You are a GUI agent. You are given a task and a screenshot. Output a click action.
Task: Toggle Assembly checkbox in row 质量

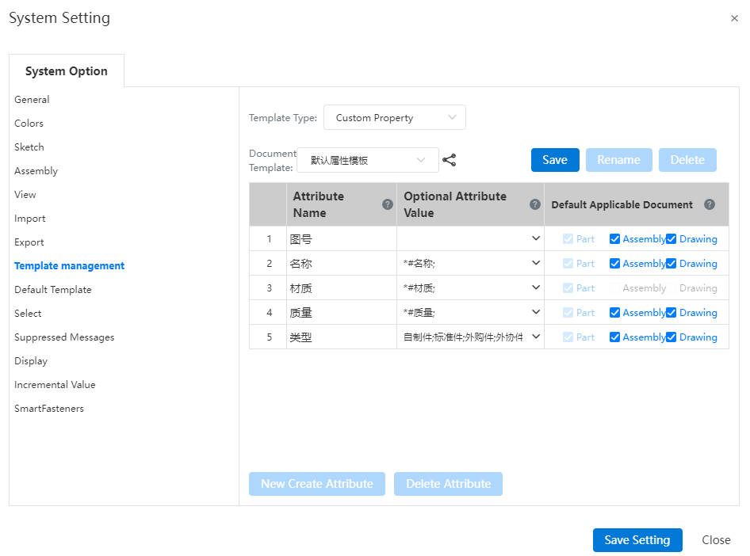(614, 312)
